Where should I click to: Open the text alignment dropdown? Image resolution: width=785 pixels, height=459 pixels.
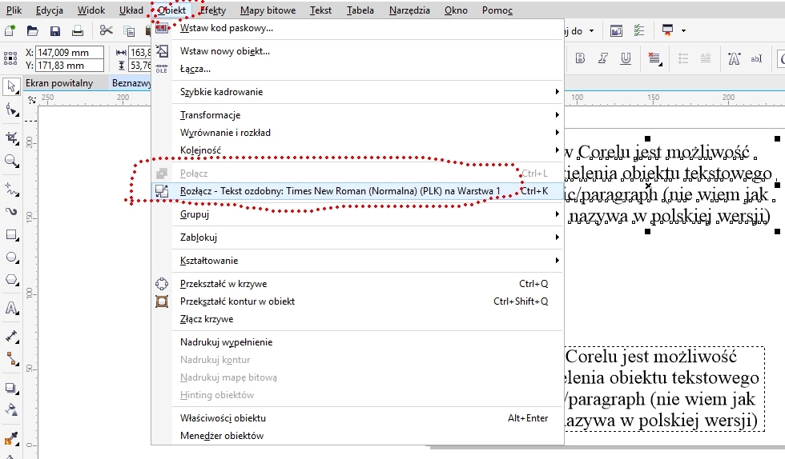pos(654,58)
